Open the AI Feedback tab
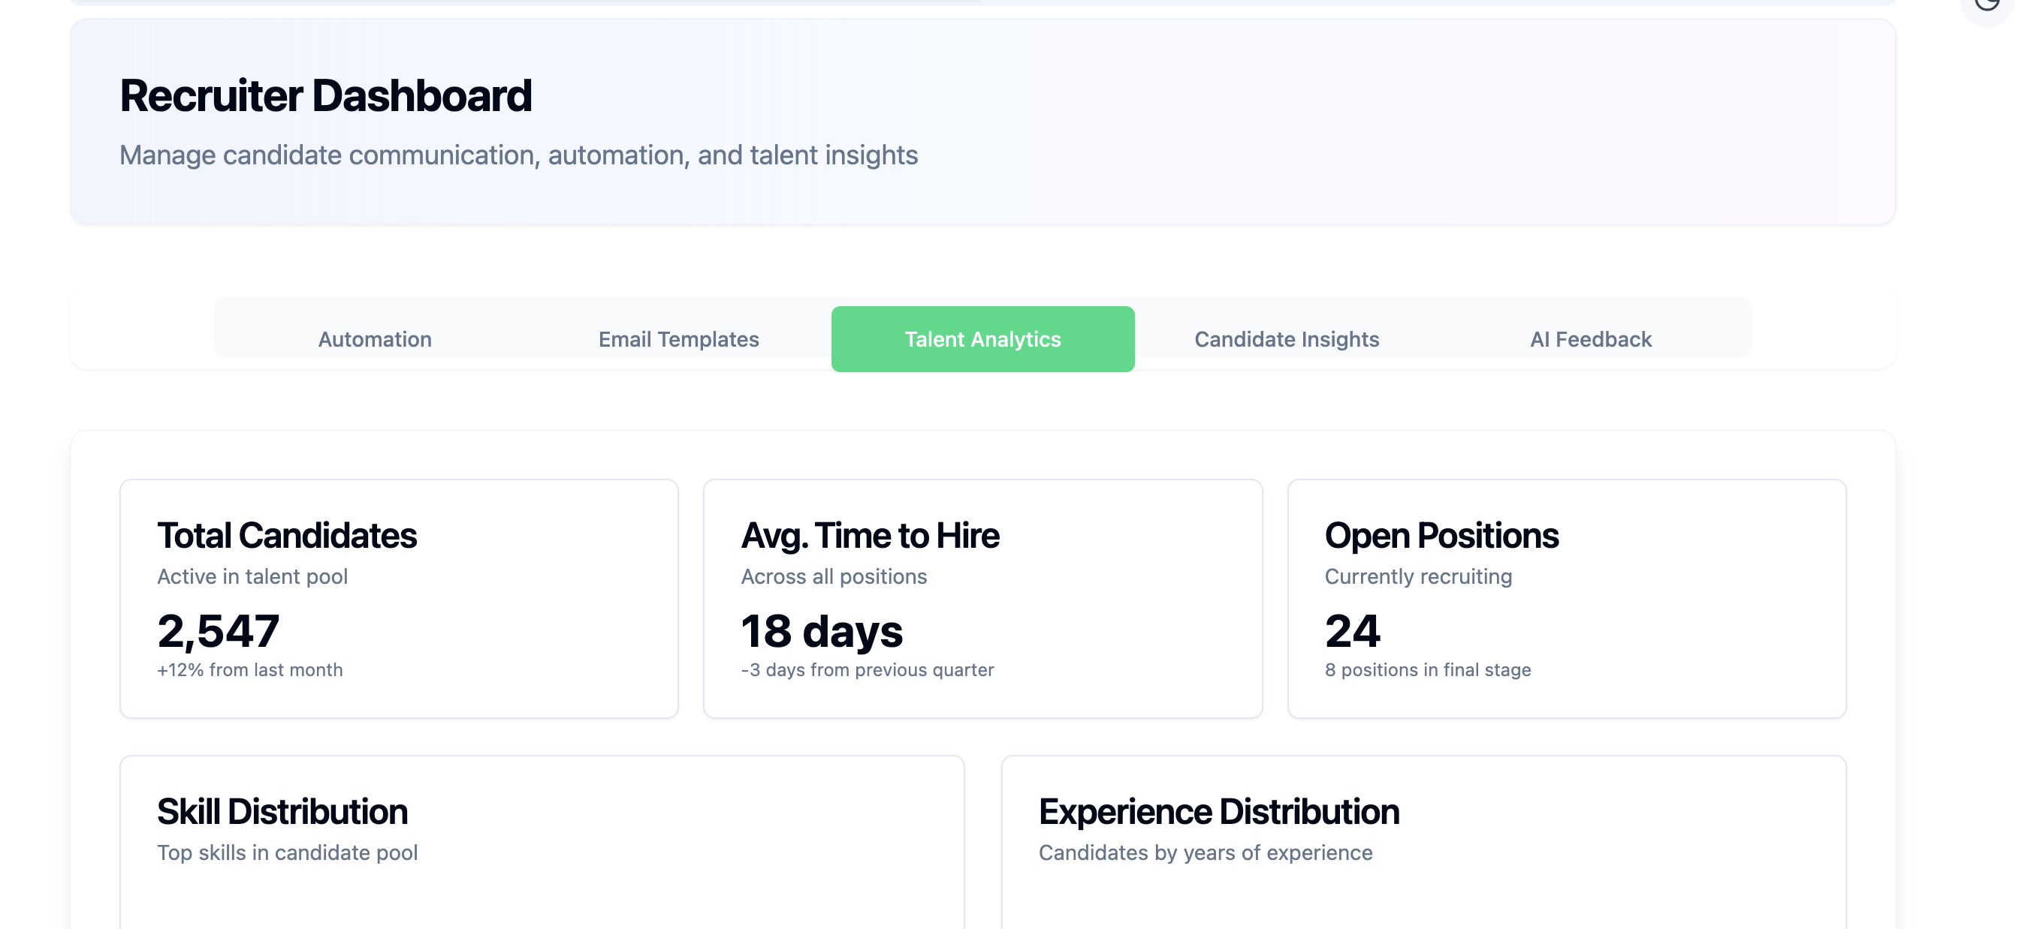This screenshot has width=2043, height=929. (1590, 339)
